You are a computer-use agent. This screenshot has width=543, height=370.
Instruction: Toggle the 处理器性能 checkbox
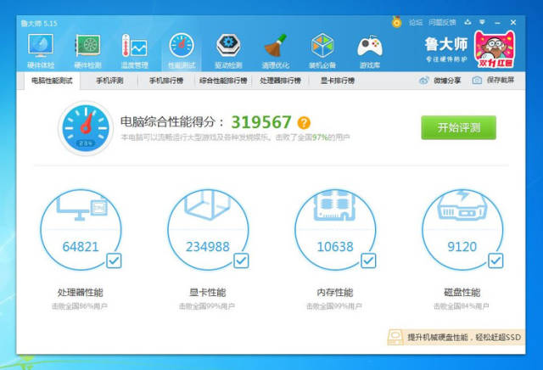click(114, 261)
